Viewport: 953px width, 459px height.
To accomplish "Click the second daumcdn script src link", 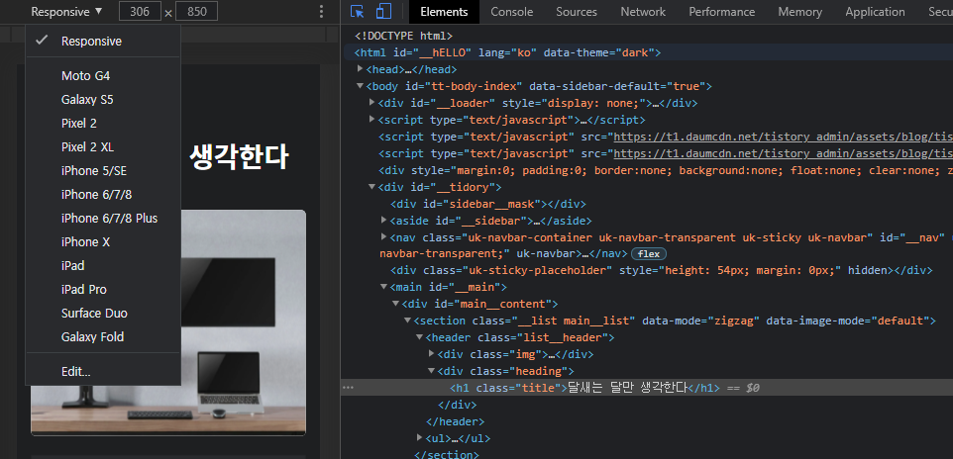I will click(x=783, y=153).
